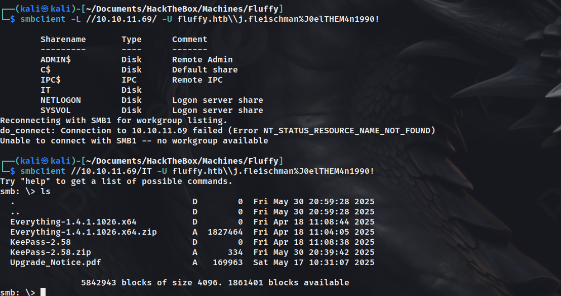Click the Upgrade_Notice.pdf filename
Image resolution: width=561 pixels, height=296 pixels.
click(x=56, y=263)
